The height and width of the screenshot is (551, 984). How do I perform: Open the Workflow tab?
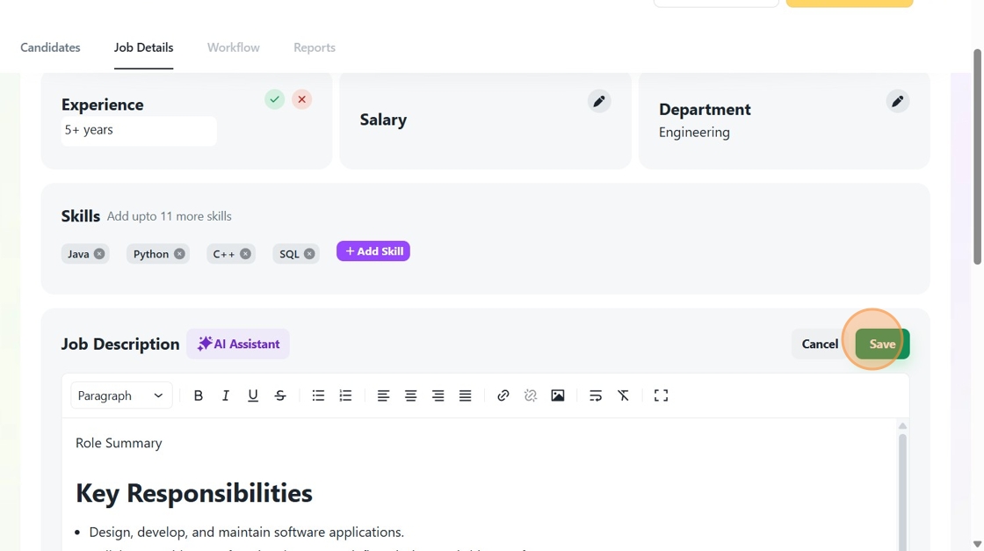[x=234, y=47]
